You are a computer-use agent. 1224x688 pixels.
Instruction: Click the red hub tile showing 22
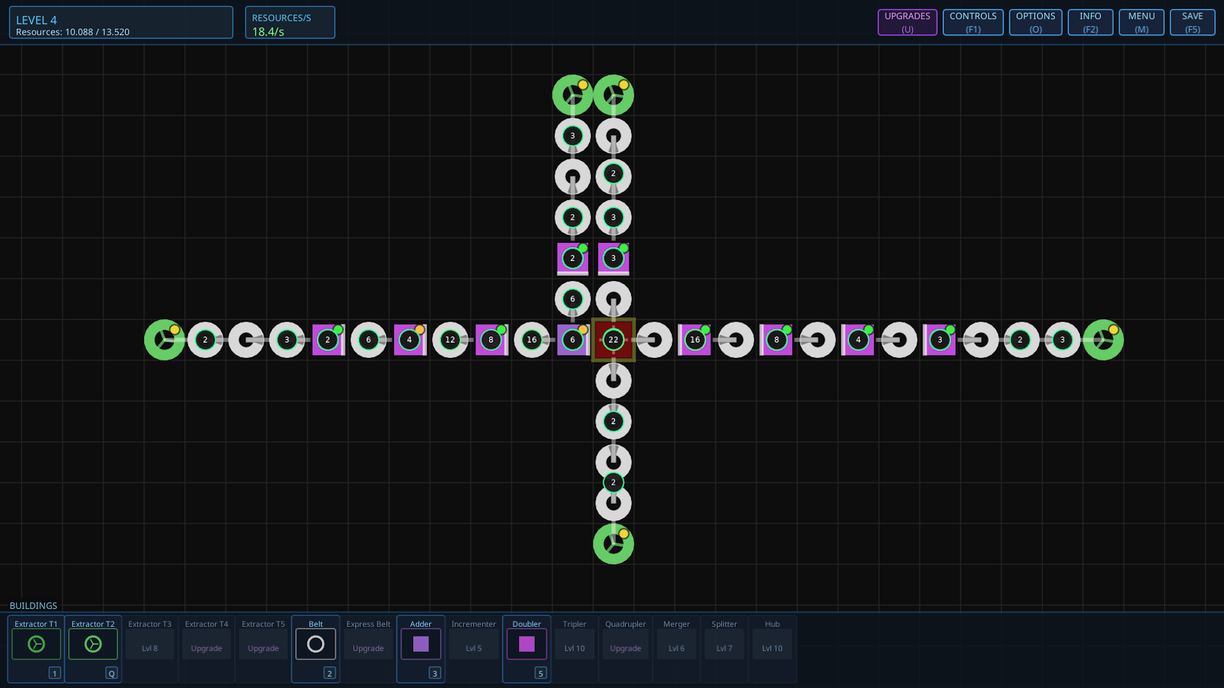pos(613,340)
